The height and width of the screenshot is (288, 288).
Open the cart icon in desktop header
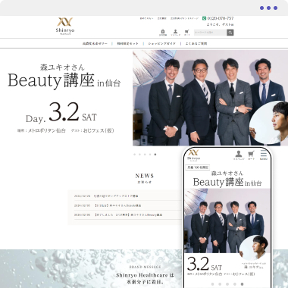pyautogui.click(x=186, y=33)
